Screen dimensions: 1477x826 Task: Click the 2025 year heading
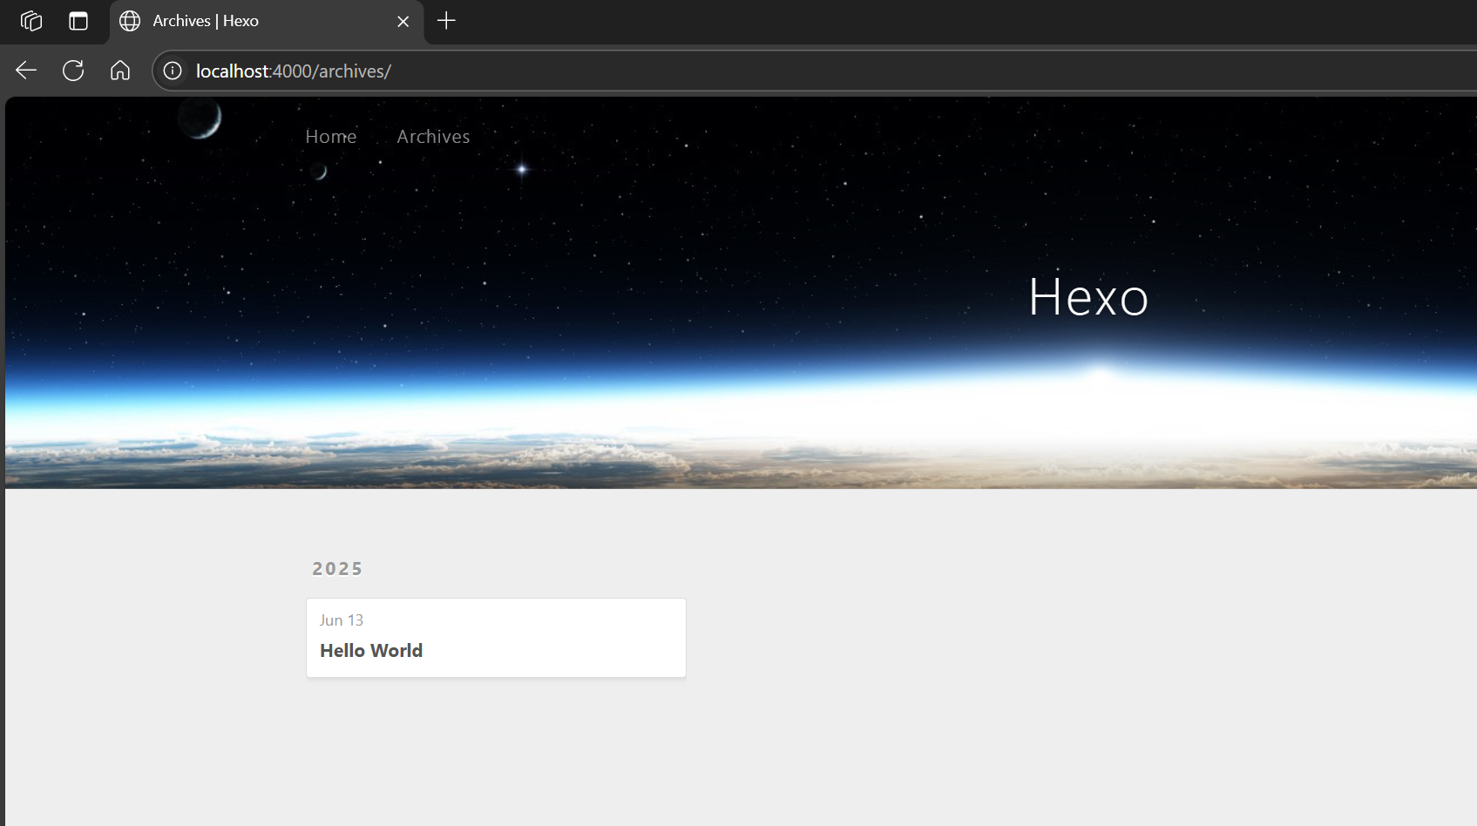click(337, 569)
